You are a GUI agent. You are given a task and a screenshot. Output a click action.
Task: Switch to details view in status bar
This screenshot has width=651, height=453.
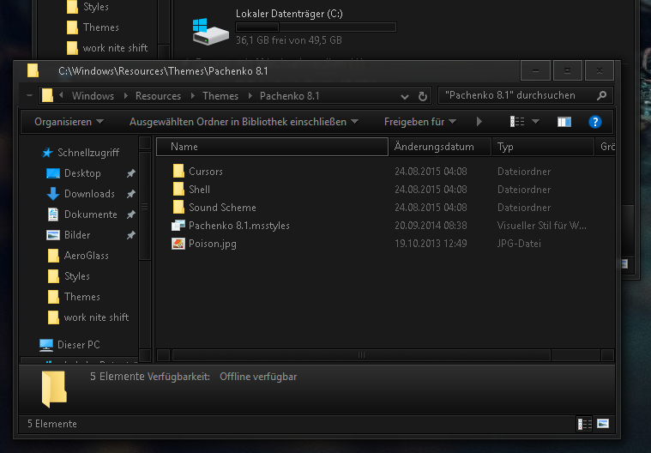585,424
